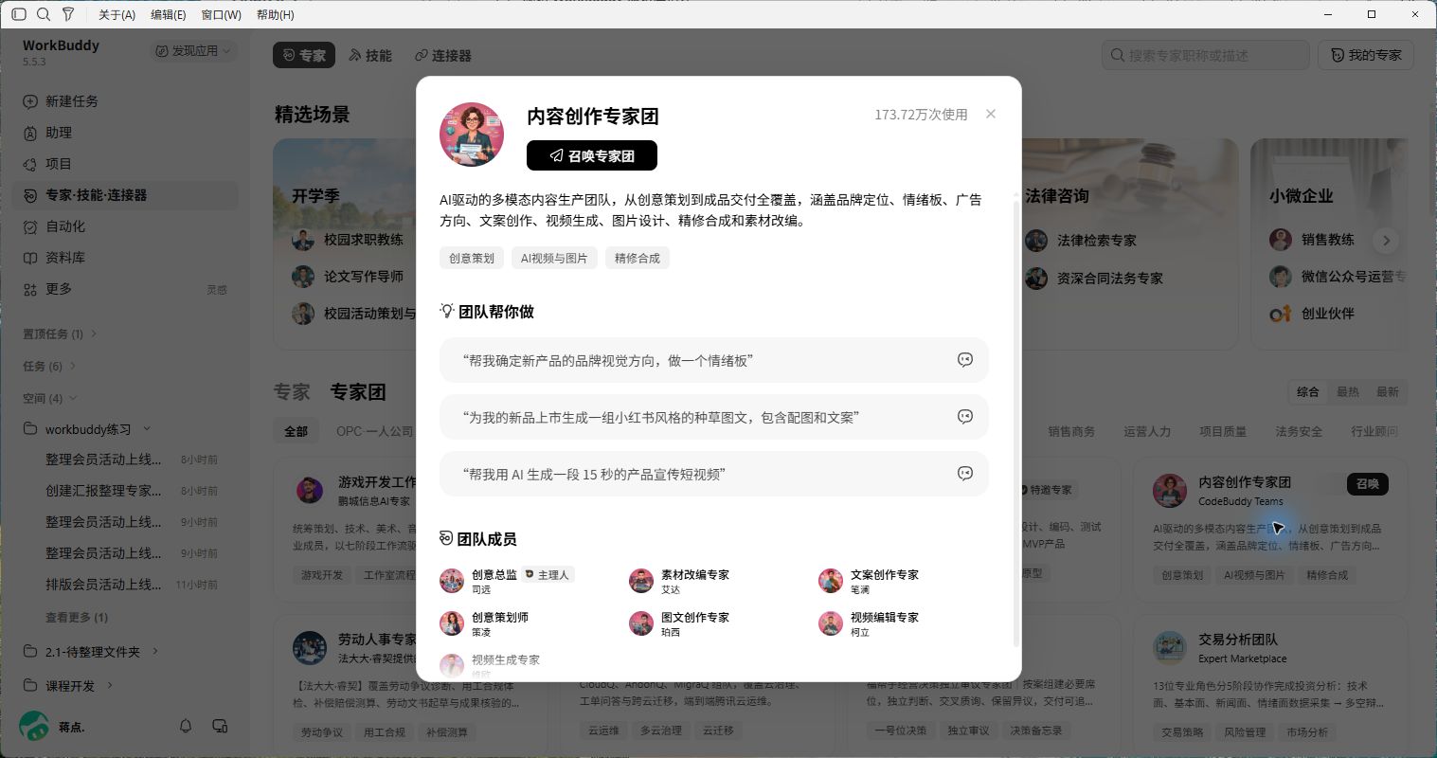Toggle the sidebar panel icon in title bar

click(x=19, y=14)
